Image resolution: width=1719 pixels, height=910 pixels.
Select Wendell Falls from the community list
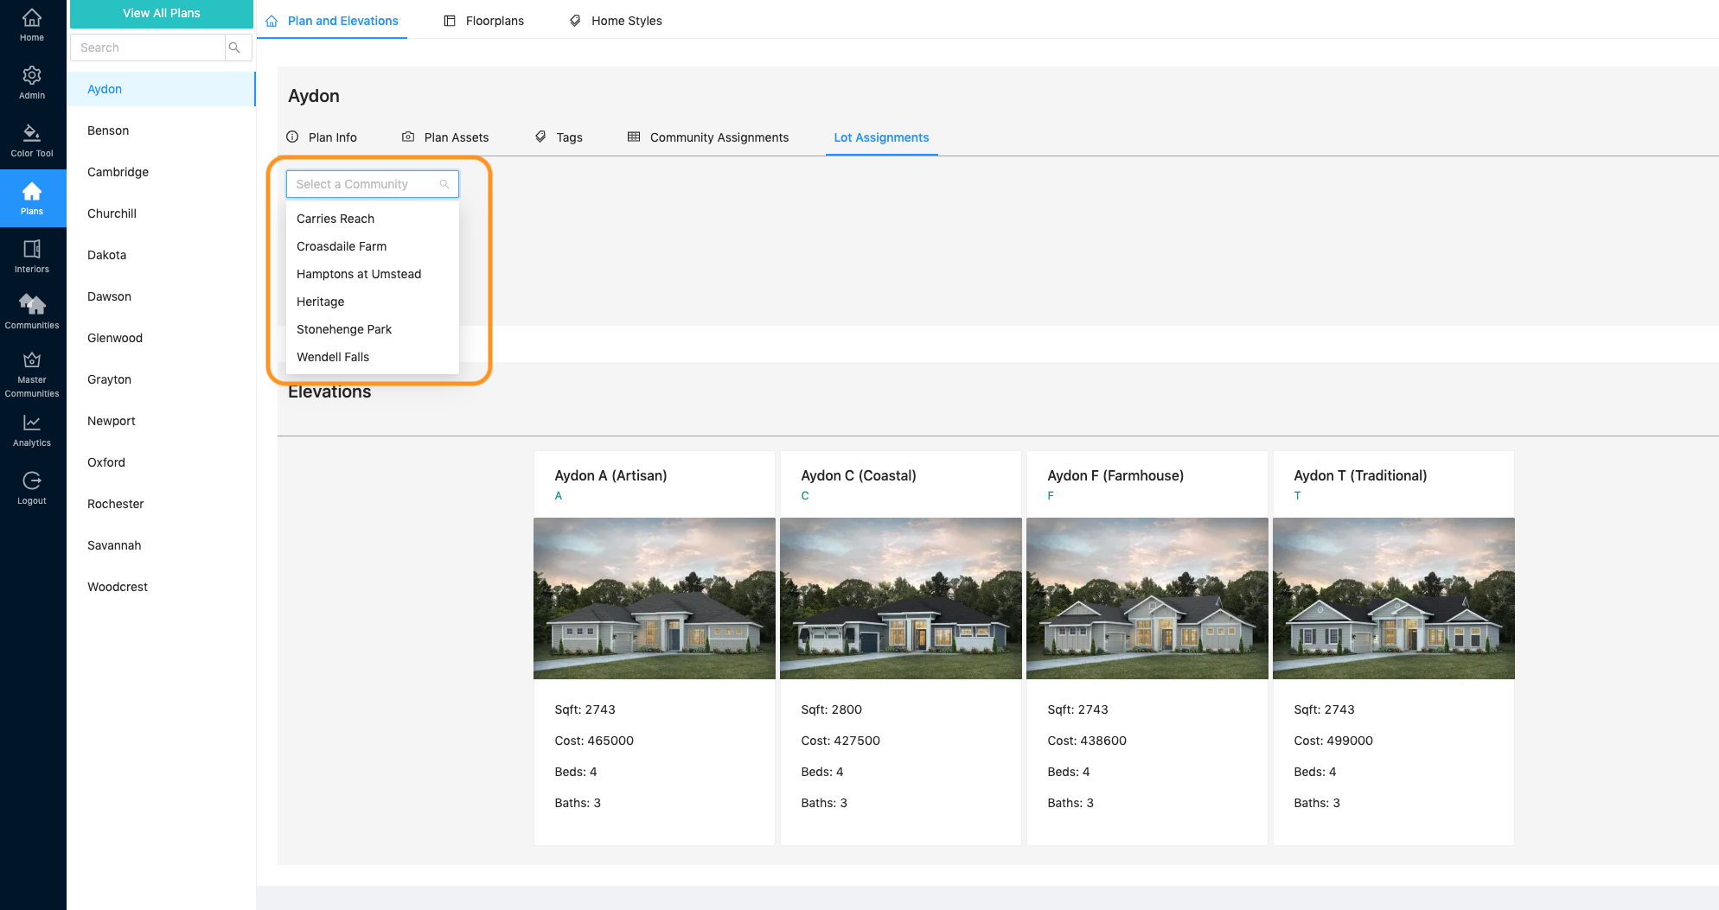[333, 357]
